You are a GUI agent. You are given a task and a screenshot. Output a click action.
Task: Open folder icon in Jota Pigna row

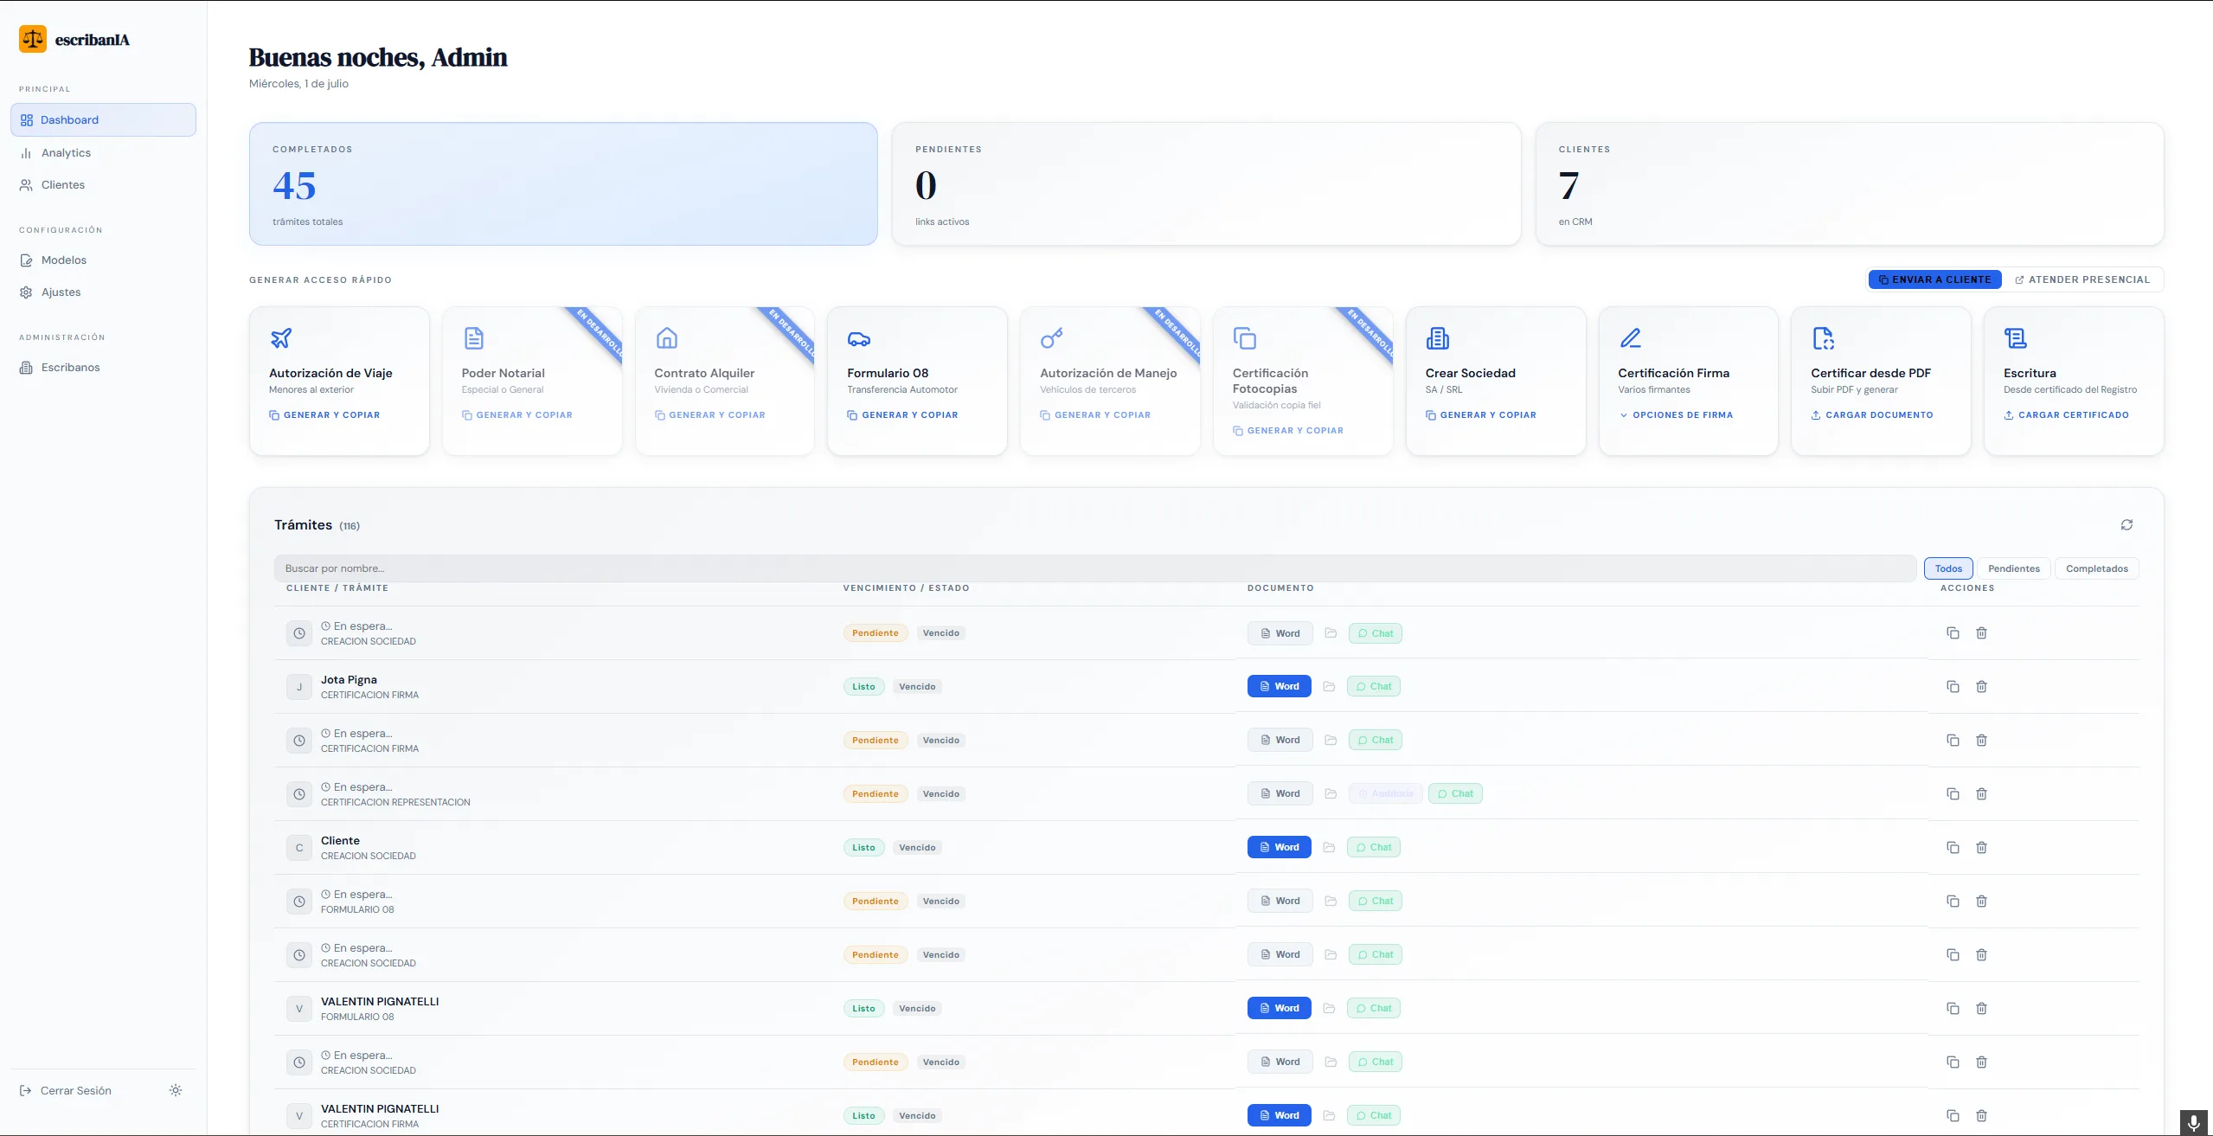[1329, 686]
